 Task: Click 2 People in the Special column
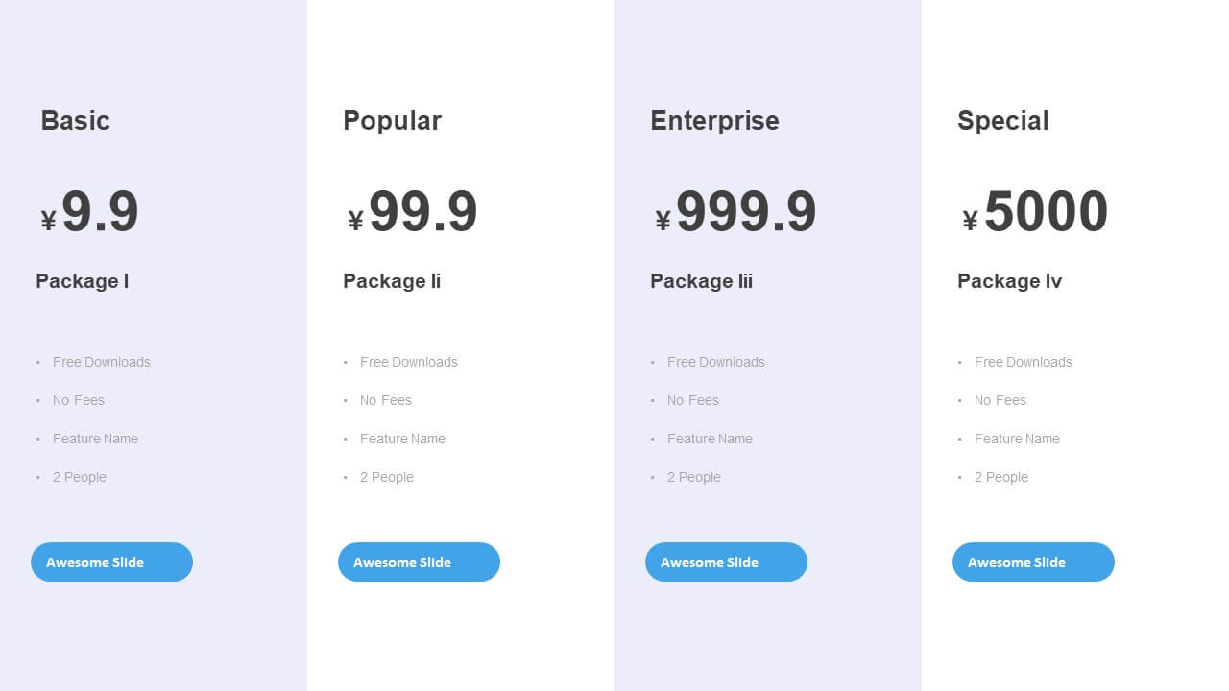pyautogui.click(x=1001, y=477)
